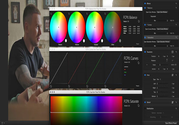Reset Crop parameters
Image resolution: width=179 pixels, height=125 pixels.
point(176,75)
